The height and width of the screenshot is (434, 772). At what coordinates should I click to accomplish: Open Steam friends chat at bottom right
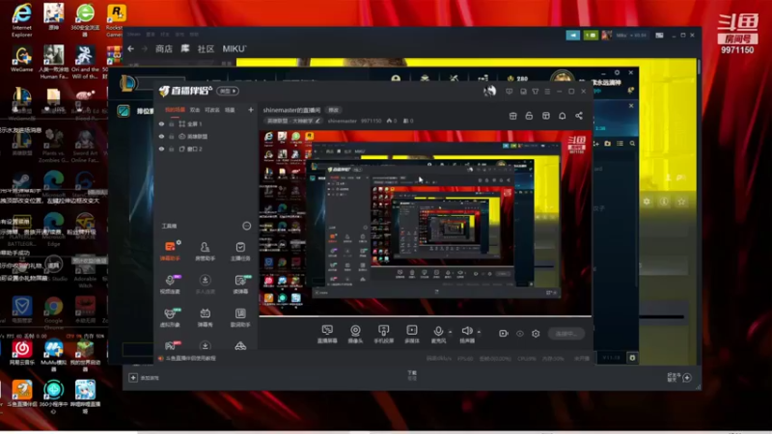[x=680, y=377]
